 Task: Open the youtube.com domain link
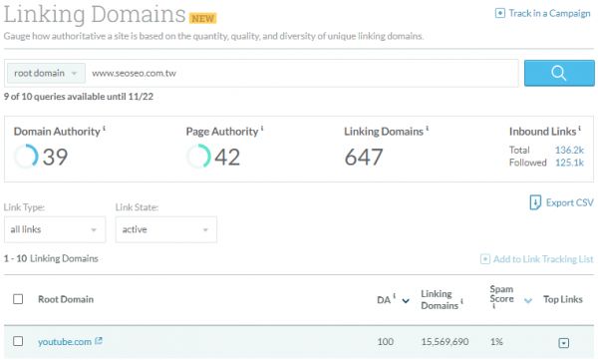(x=65, y=342)
